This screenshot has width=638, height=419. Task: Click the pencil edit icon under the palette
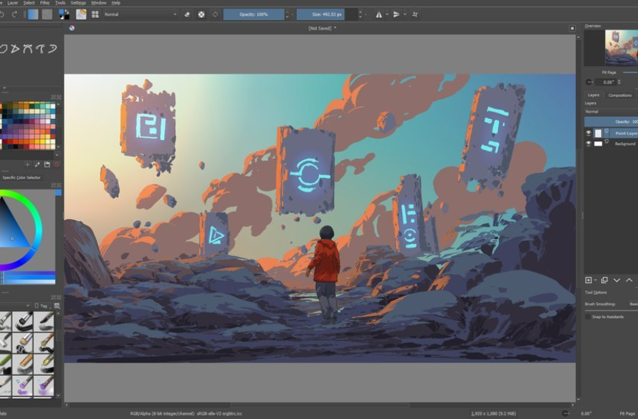pos(37,163)
